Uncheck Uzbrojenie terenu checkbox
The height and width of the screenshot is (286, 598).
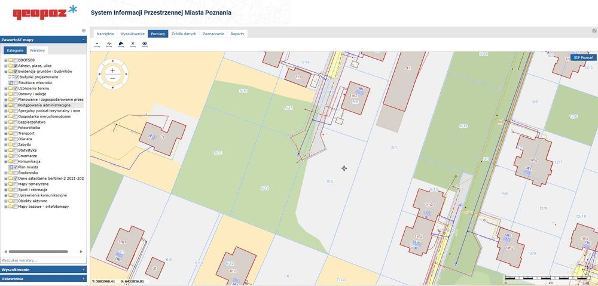16,88
